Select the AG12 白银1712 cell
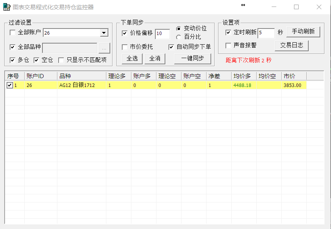This screenshot has width=331, height=229. click(x=82, y=85)
